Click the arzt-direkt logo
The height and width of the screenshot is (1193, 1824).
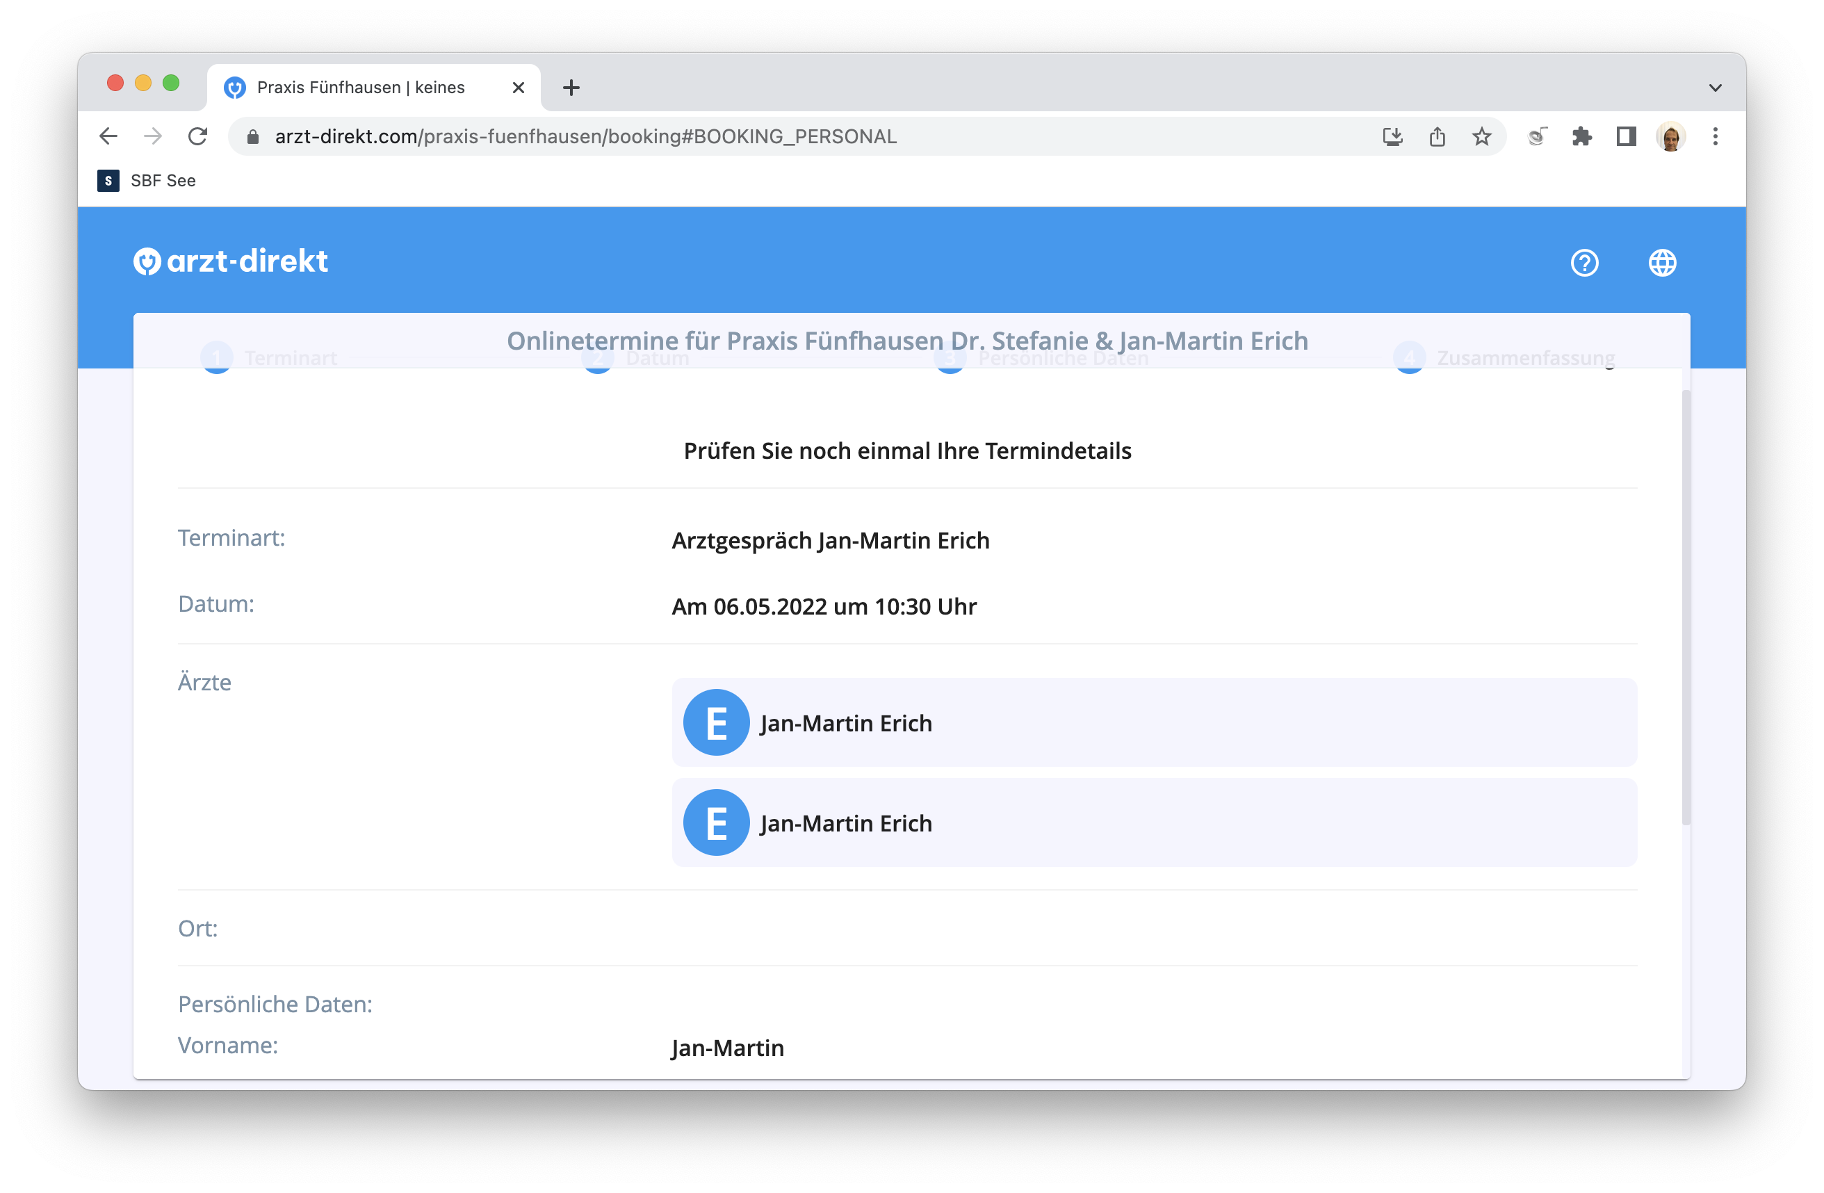coord(231,261)
